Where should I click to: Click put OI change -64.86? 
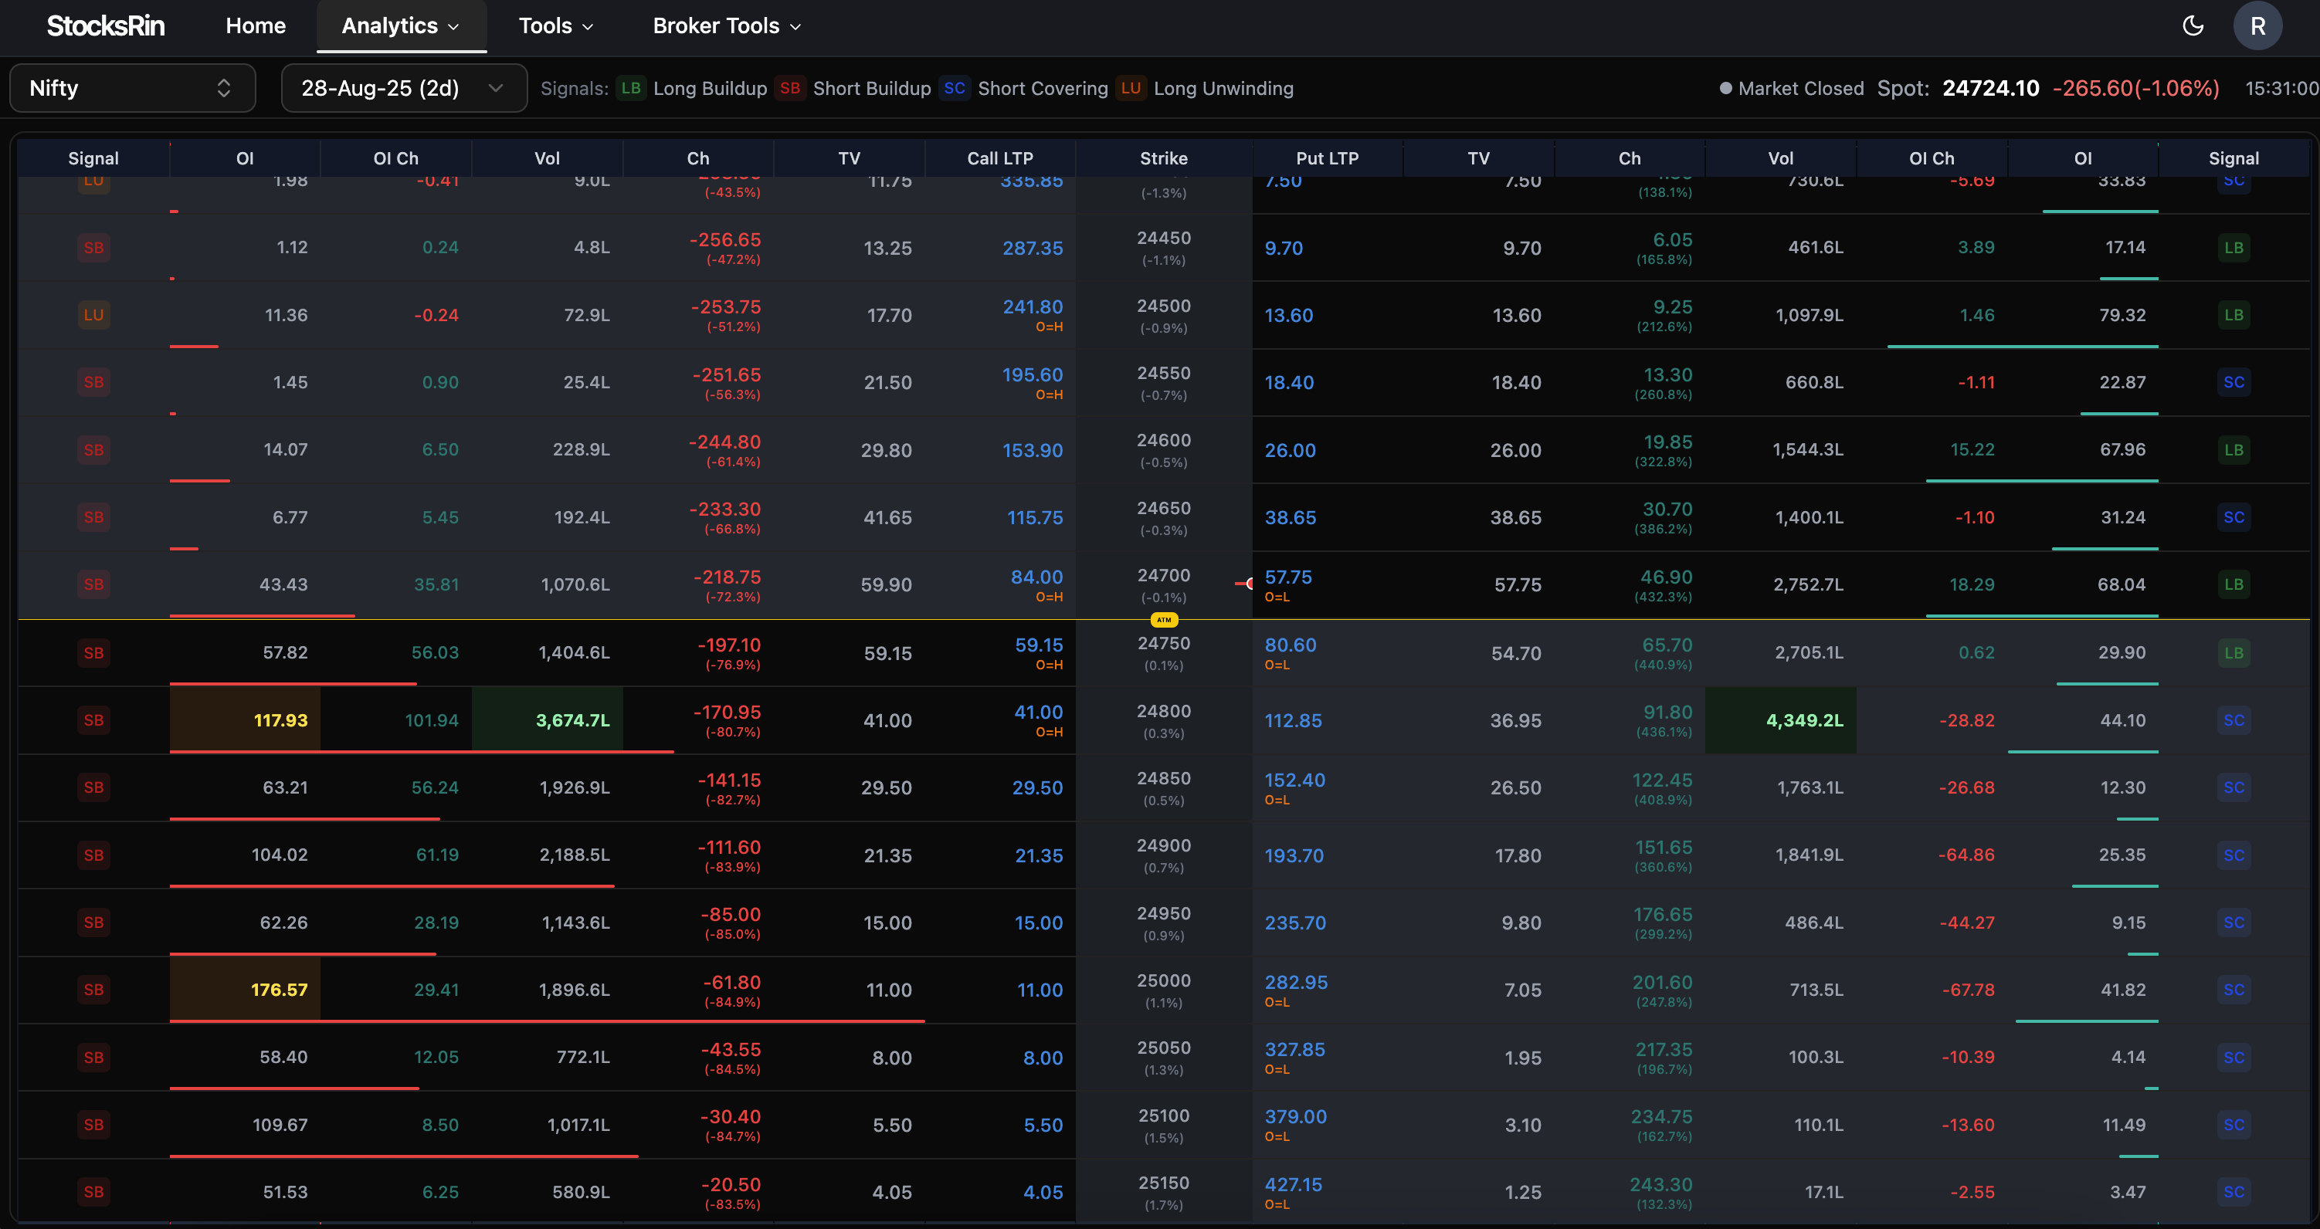[1966, 855]
